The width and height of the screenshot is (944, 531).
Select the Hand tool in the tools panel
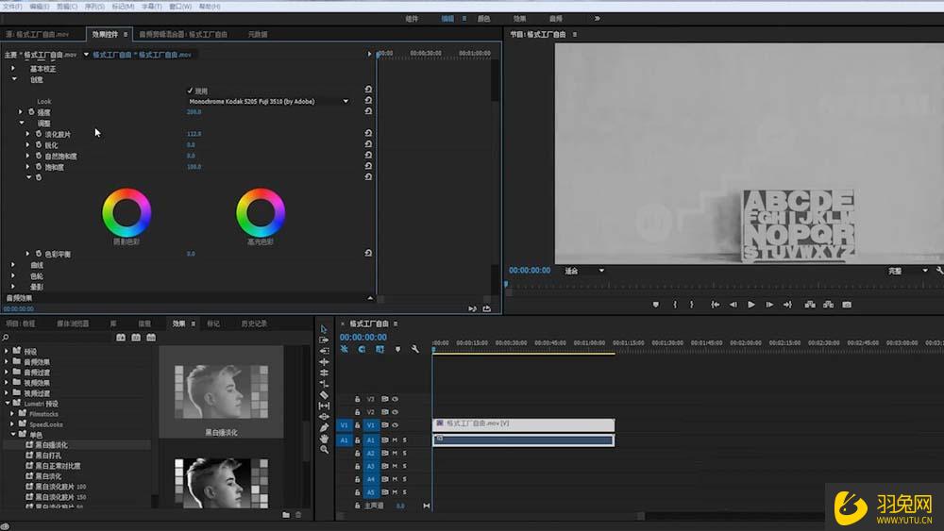click(x=325, y=439)
